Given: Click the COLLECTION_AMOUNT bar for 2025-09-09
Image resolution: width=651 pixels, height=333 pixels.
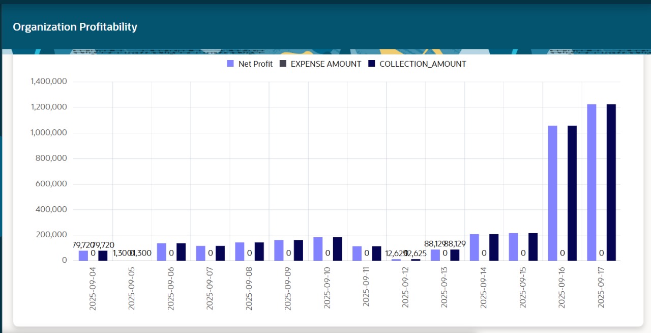Looking at the screenshot, I should coord(298,251).
